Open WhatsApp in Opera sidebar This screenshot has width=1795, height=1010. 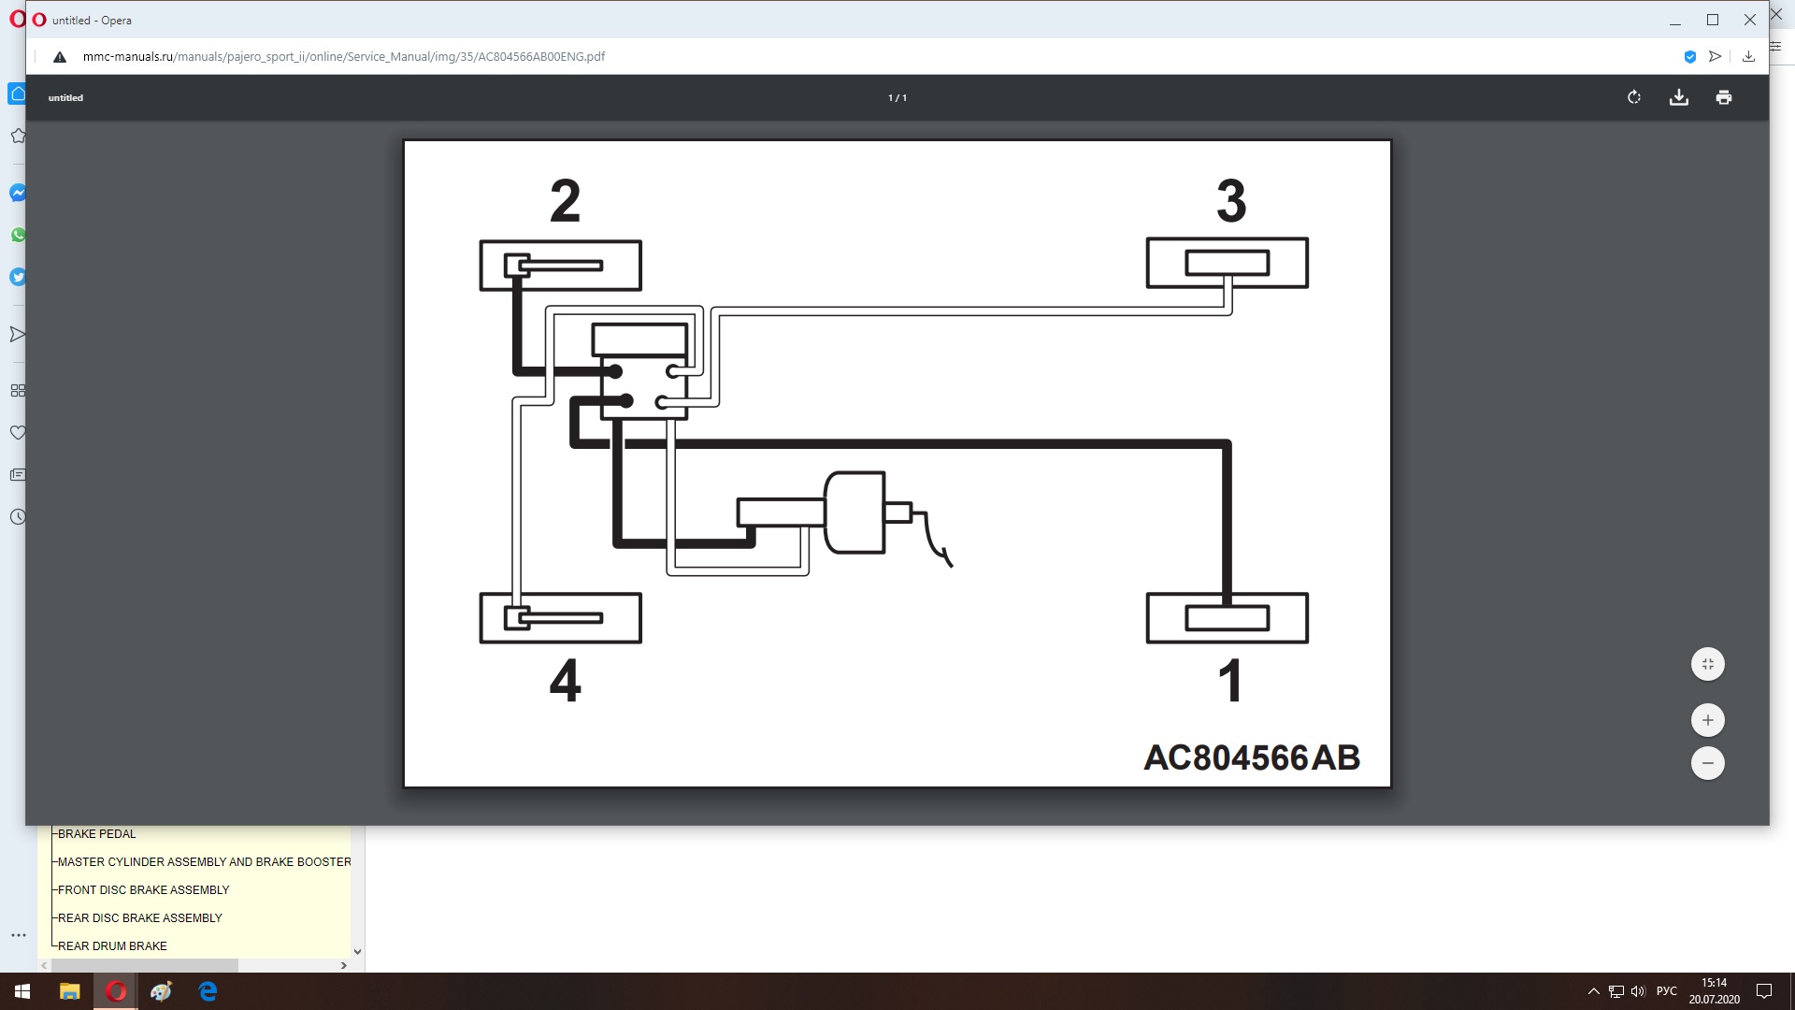[x=18, y=235]
